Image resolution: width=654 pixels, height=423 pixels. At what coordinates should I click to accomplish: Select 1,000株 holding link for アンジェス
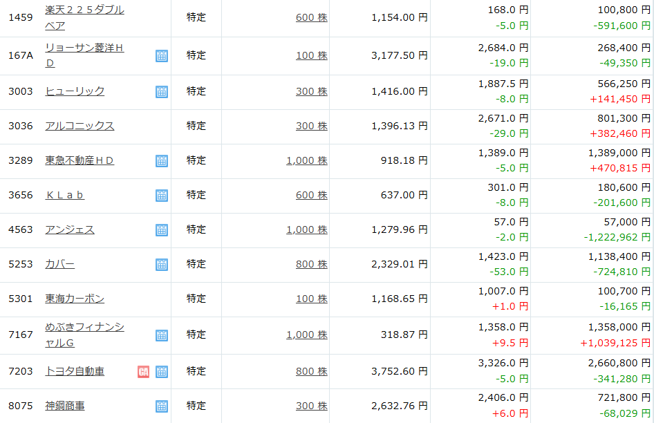click(306, 229)
